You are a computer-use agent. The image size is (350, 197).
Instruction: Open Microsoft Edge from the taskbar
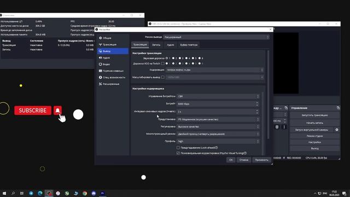point(40,193)
